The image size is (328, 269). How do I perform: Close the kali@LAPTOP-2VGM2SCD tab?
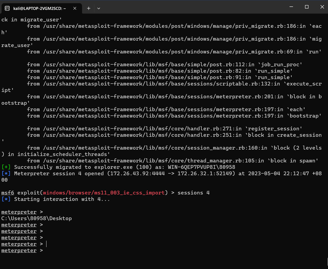point(75,8)
